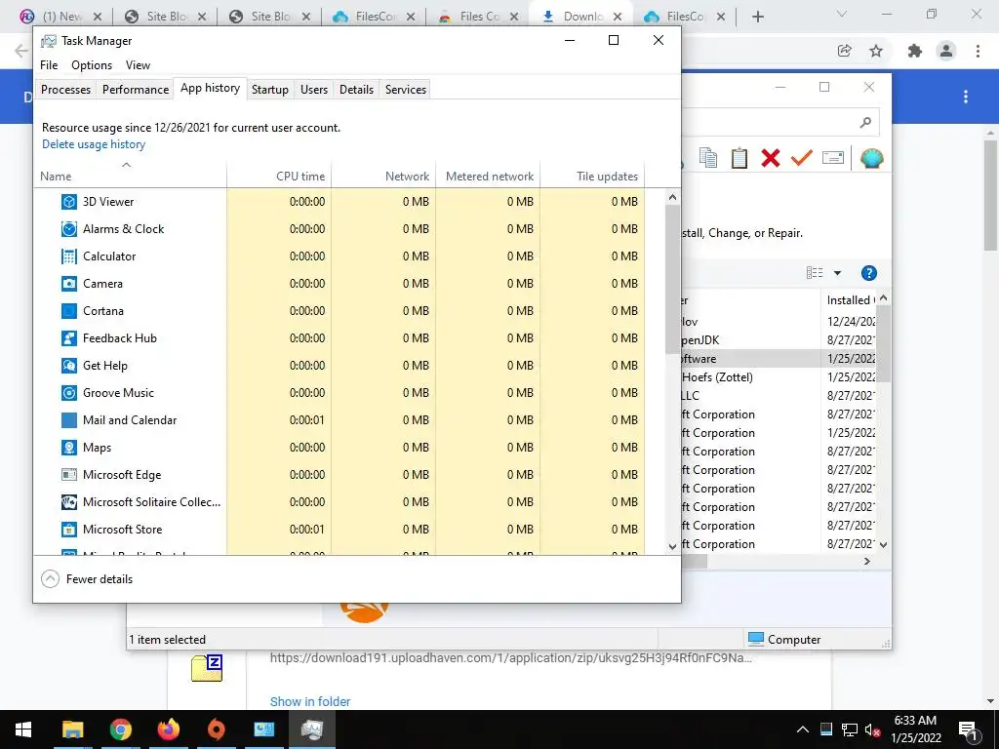Open the Chrome extensions puzzle icon
Viewport: 999px width, 749px height.
[915, 51]
